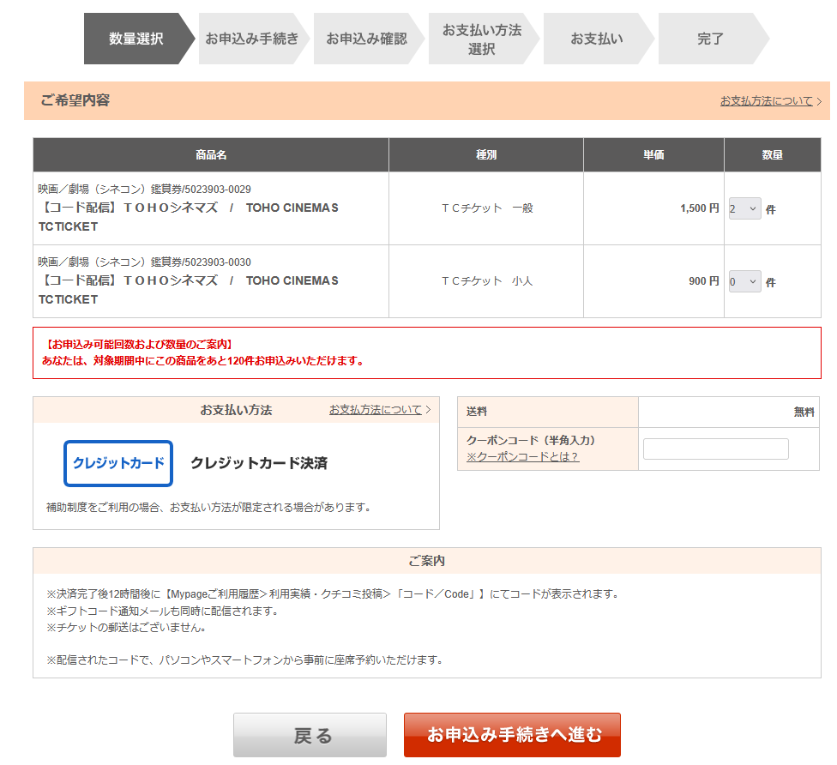
Task: Open お支払方法について link in the ご希望内容 header
Action: point(766,101)
